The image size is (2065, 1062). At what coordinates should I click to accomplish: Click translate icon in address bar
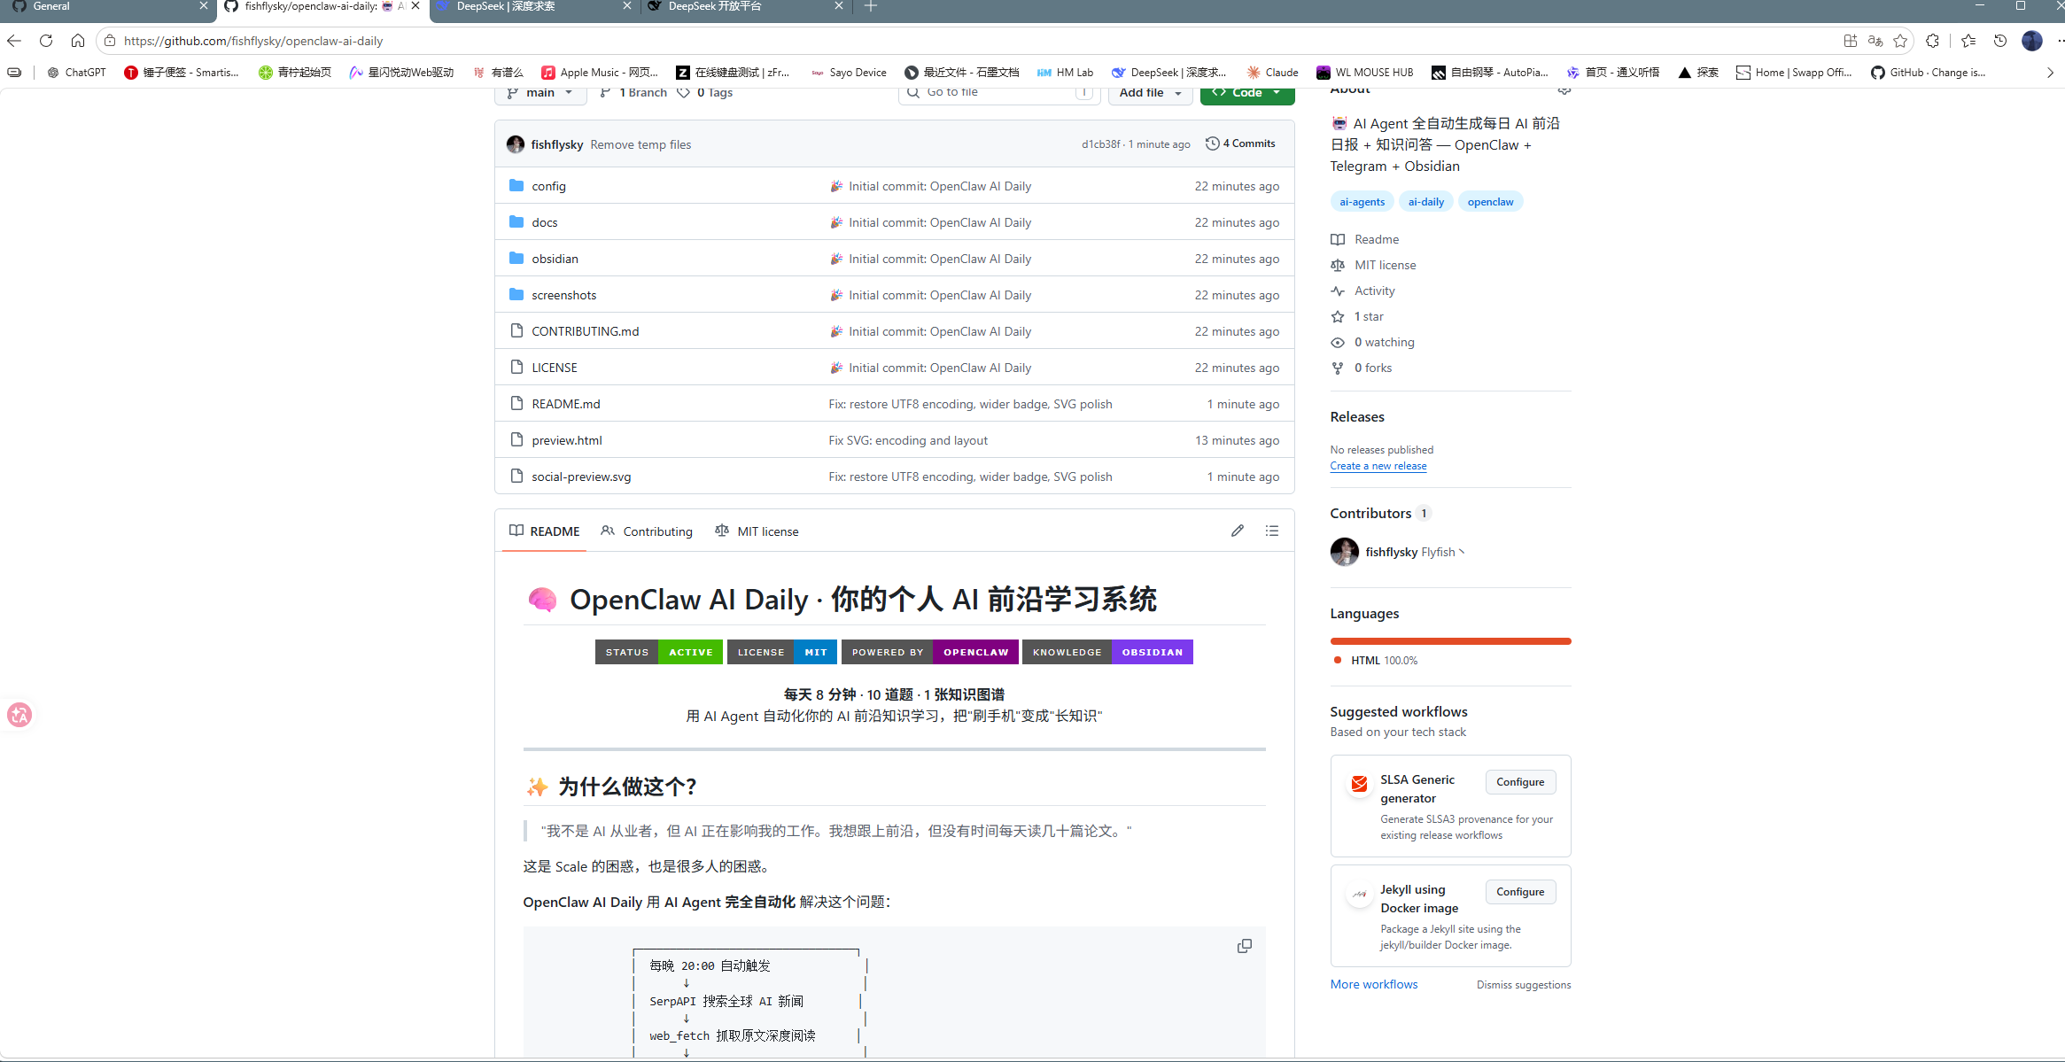coord(1875,41)
